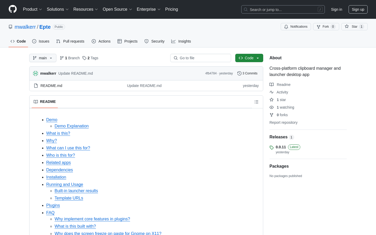Image resolution: width=376 pixels, height=235 pixels.
Task: Open the README.md file
Action: pos(51,86)
